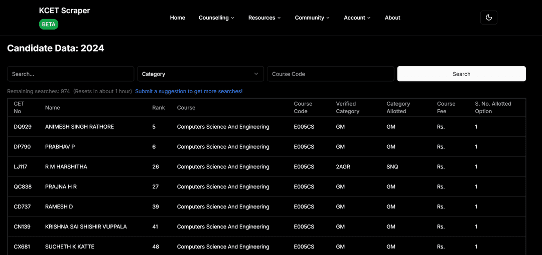The image size is (542, 255).
Task: Open the About page
Action: 392,18
